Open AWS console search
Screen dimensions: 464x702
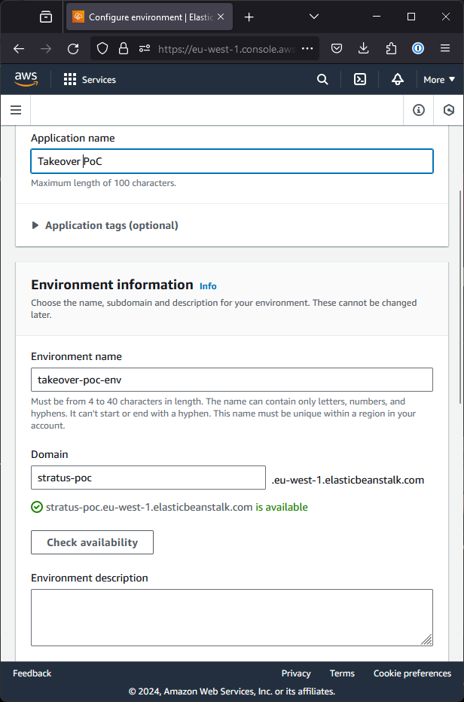tap(322, 80)
